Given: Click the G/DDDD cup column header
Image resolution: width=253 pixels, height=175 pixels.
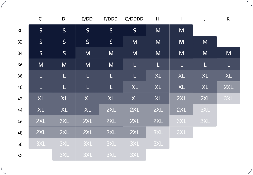Looking at the screenshot, I should (134, 19).
